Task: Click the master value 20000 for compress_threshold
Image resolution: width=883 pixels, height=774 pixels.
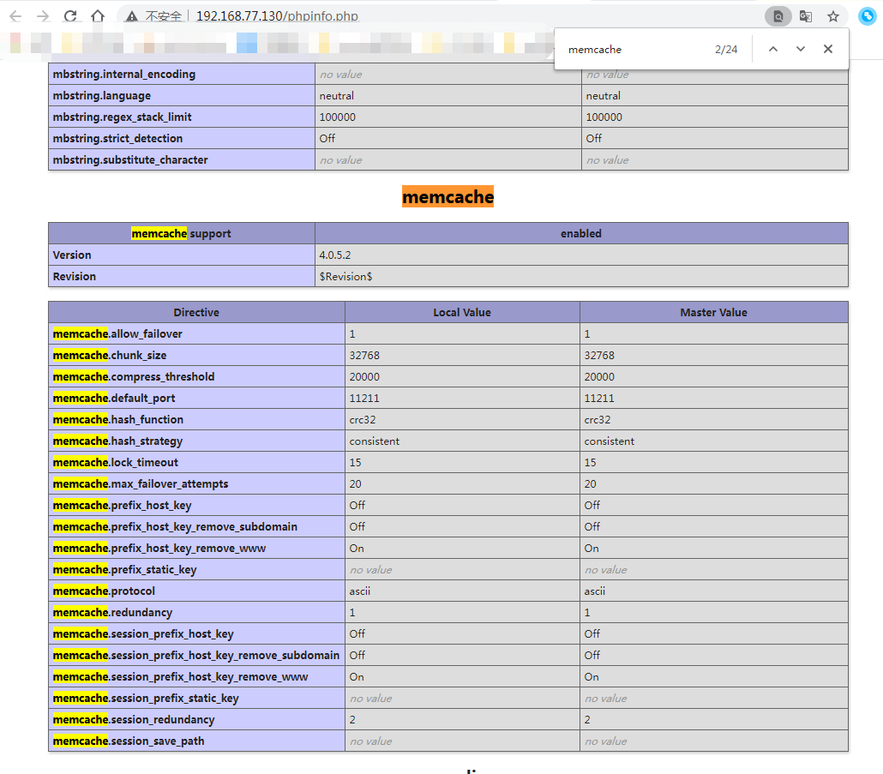Action: (599, 376)
